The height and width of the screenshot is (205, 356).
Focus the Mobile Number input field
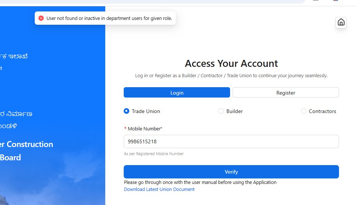231,141
